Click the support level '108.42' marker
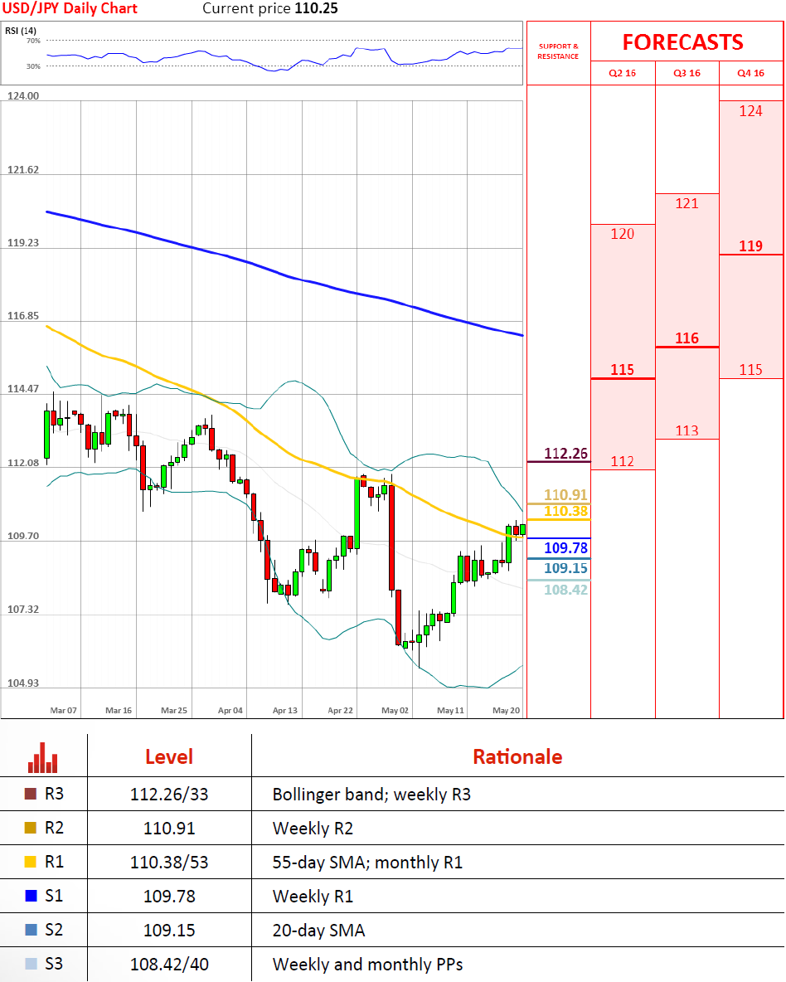The height and width of the screenshot is (982, 786). pyautogui.click(x=565, y=590)
